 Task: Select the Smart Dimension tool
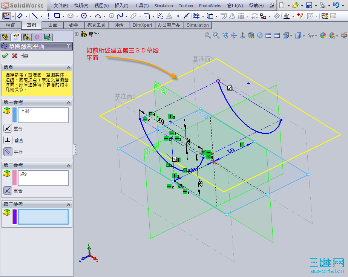click(x=20, y=16)
